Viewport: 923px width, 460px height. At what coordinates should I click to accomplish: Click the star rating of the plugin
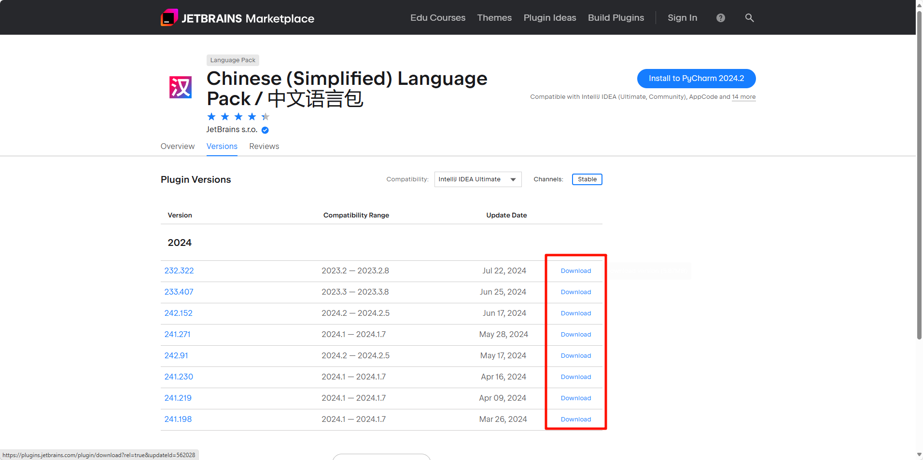[238, 117]
